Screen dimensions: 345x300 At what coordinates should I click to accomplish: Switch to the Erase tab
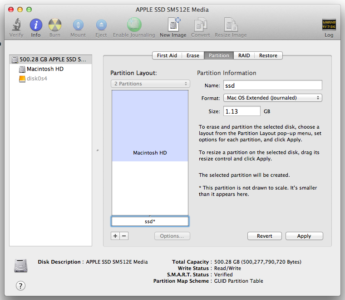tap(193, 55)
